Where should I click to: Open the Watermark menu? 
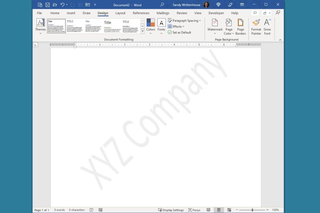point(215,26)
